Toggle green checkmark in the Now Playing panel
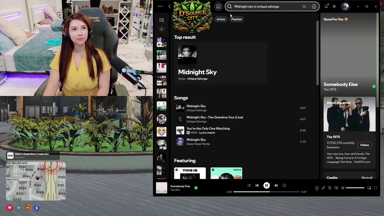 (374, 86)
